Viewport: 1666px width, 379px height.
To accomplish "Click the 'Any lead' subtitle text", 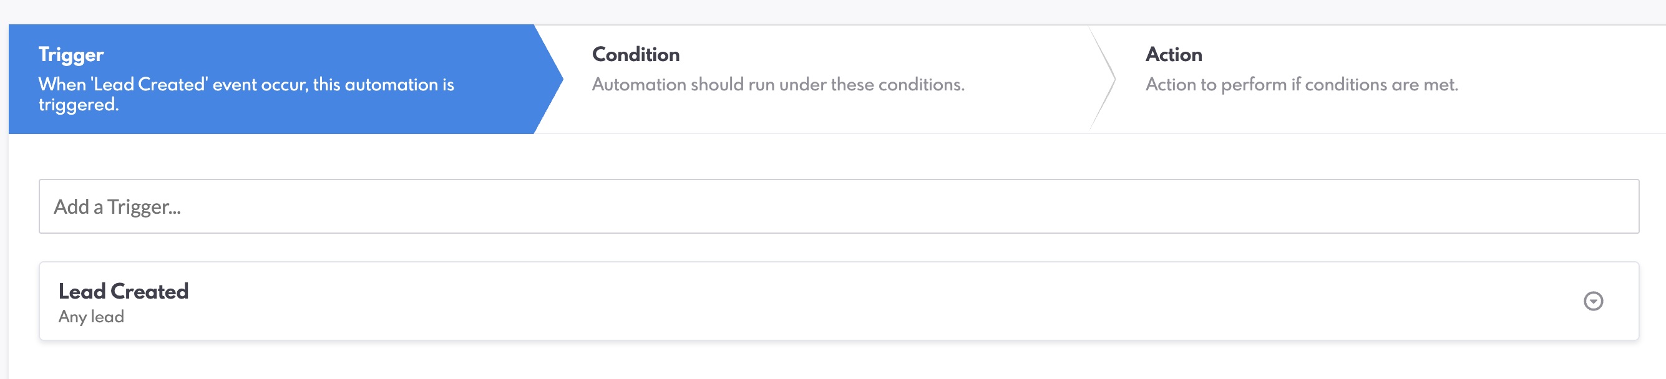I will pyautogui.click(x=91, y=317).
